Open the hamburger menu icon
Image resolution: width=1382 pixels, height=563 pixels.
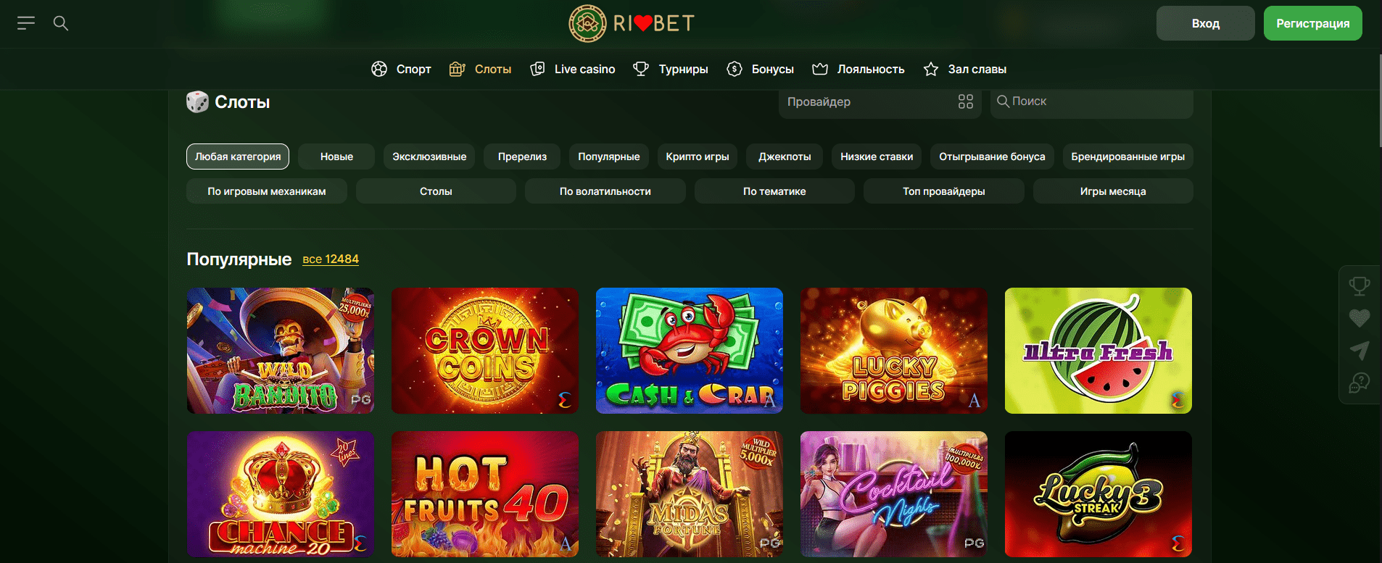(26, 23)
